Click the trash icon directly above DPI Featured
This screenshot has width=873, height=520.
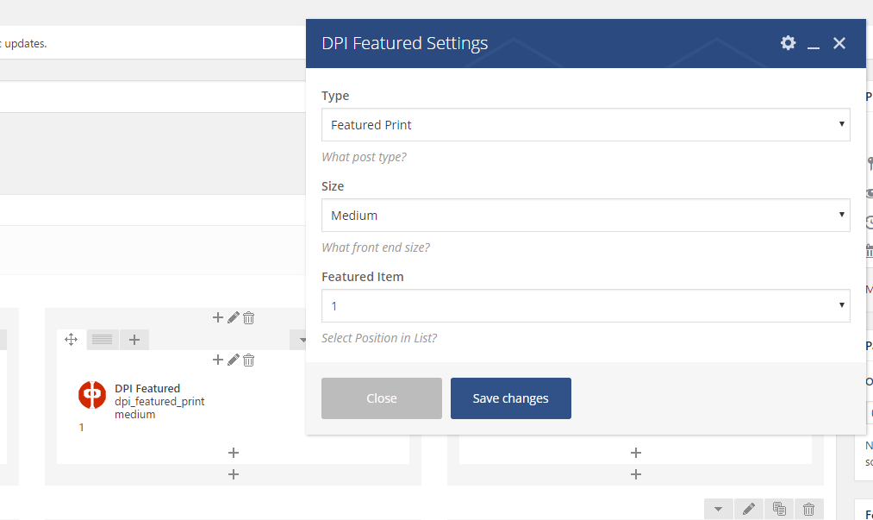(248, 360)
